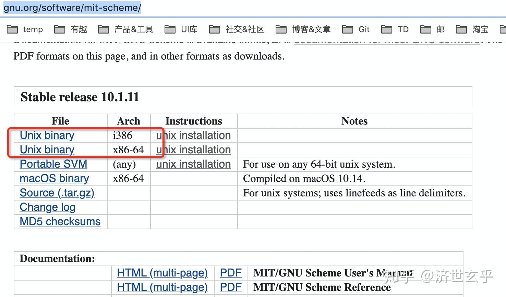Open the Portable SVM download link
Viewport: 506px width, 297px height.
pos(53,164)
